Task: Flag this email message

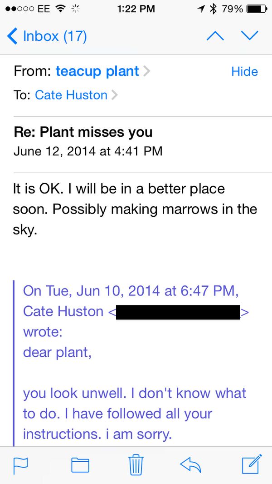Action: pos(20,464)
